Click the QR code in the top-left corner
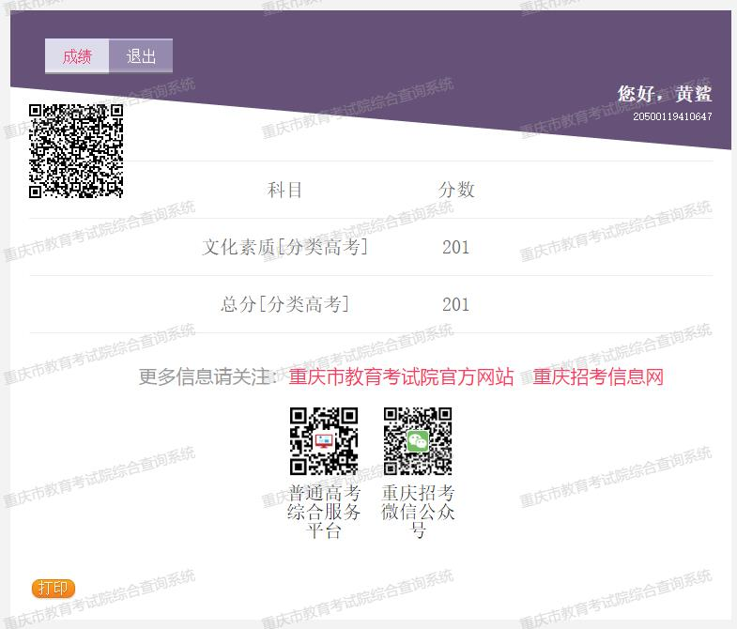 (76, 150)
